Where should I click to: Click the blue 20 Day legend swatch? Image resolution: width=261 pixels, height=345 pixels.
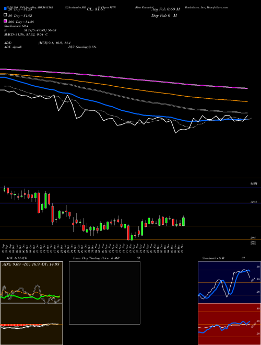click(5, 9)
